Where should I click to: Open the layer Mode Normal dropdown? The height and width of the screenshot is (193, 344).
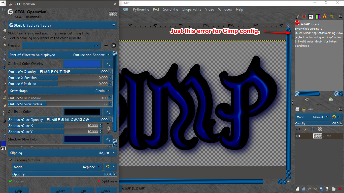click(312, 117)
